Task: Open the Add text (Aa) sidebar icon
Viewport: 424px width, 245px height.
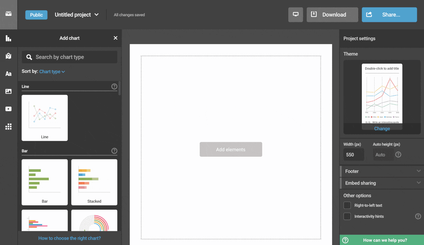Action: click(x=8, y=74)
